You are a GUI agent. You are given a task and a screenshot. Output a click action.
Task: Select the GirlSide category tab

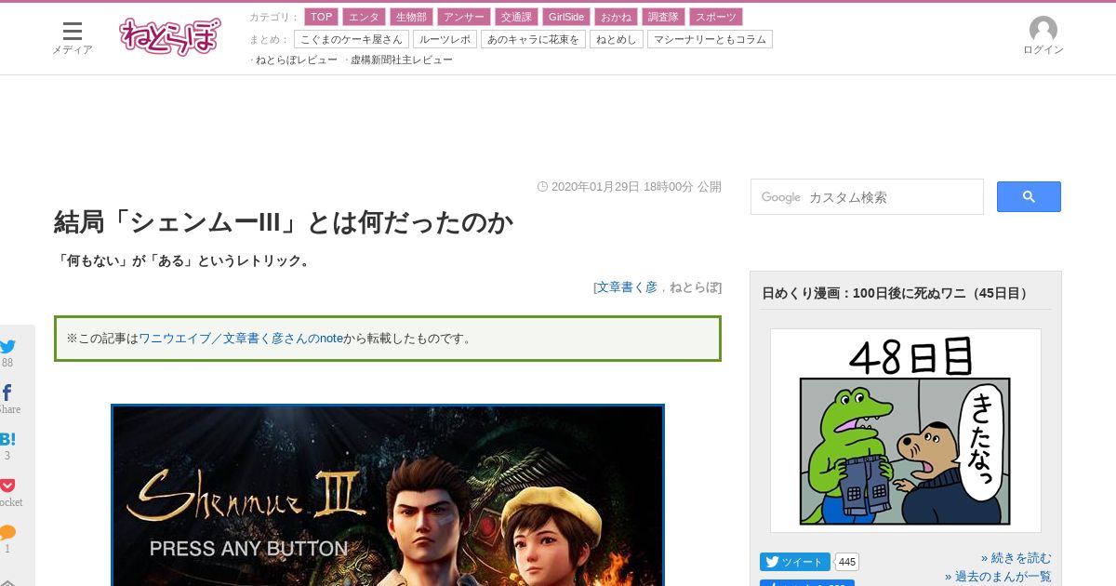click(566, 17)
